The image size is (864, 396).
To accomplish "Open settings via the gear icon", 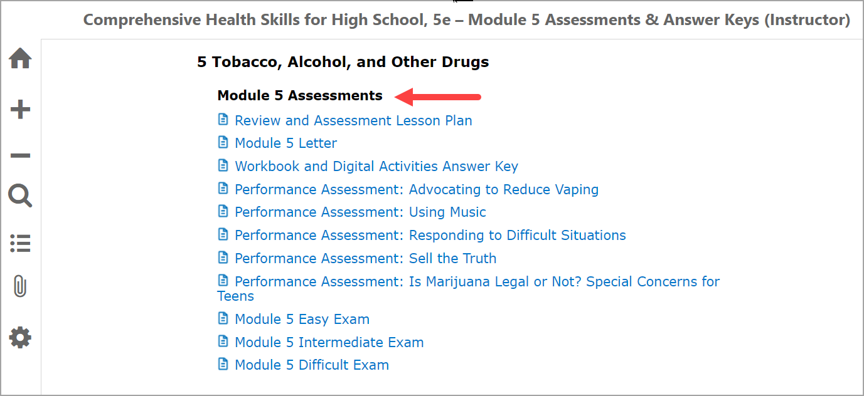I will pyautogui.click(x=20, y=337).
